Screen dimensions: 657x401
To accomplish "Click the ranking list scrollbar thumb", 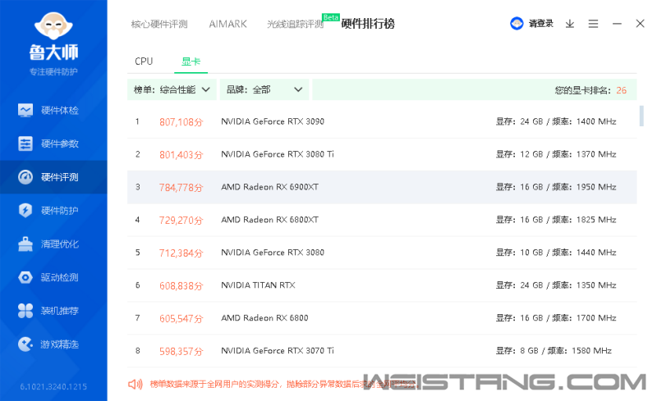I will [x=641, y=116].
